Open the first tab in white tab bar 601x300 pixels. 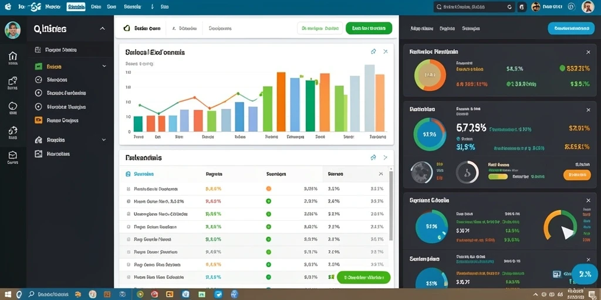coord(143,28)
